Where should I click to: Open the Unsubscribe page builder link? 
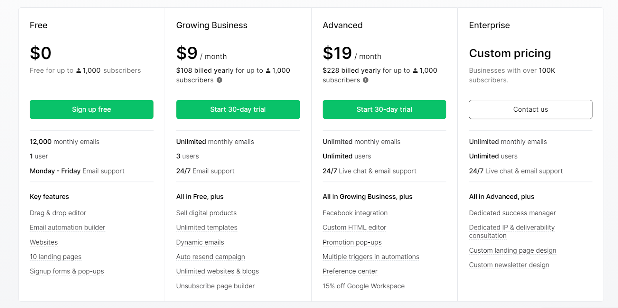(216, 286)
